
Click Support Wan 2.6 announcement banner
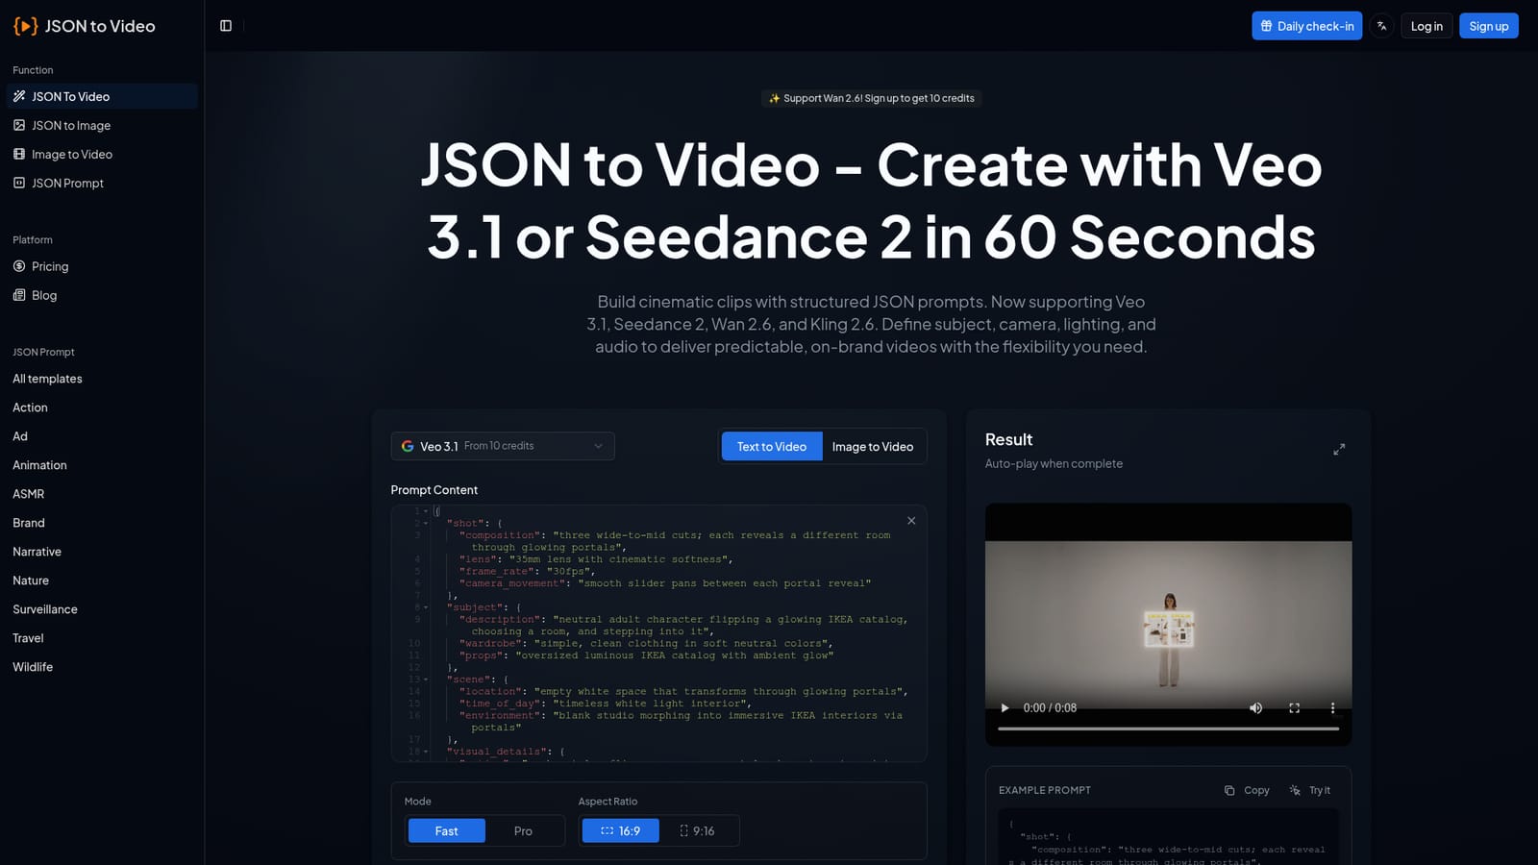(x=871, y=98)
